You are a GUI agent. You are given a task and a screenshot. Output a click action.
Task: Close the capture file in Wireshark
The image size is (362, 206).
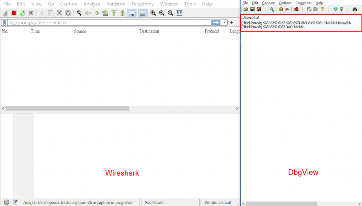point(59,13)
